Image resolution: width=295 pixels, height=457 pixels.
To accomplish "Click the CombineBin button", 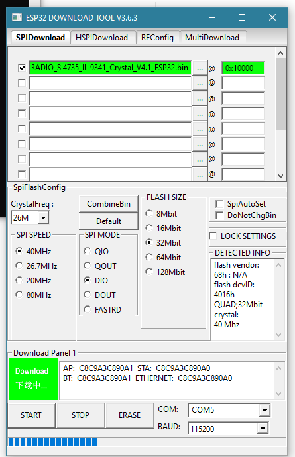I will (x=109, y=204).
